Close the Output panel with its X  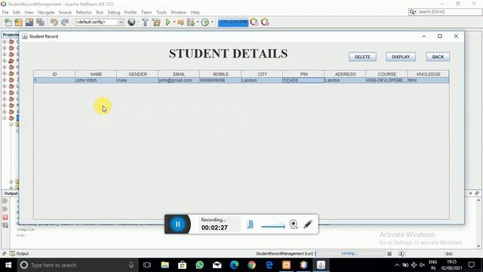[470, 193]
